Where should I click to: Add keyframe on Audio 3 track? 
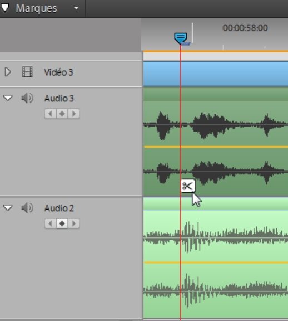[x=62, y=114]
